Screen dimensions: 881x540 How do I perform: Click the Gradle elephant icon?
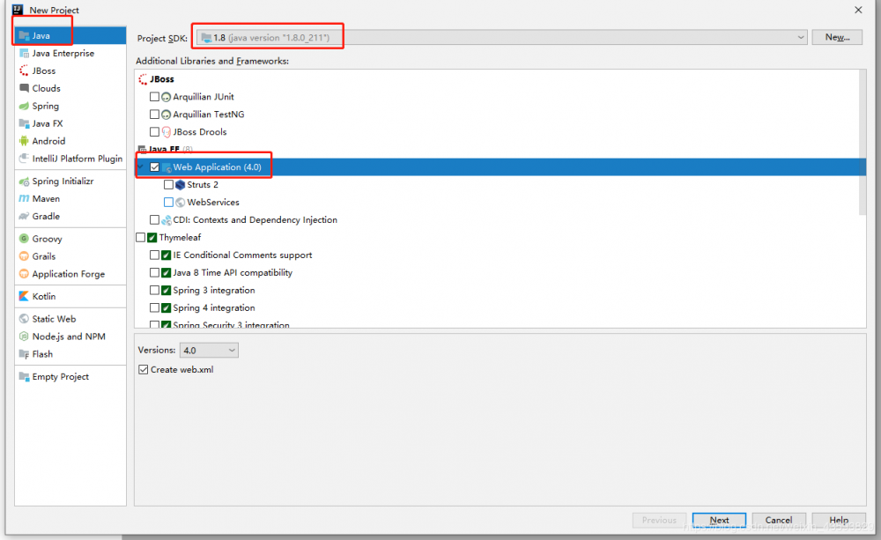click(24, 217)
